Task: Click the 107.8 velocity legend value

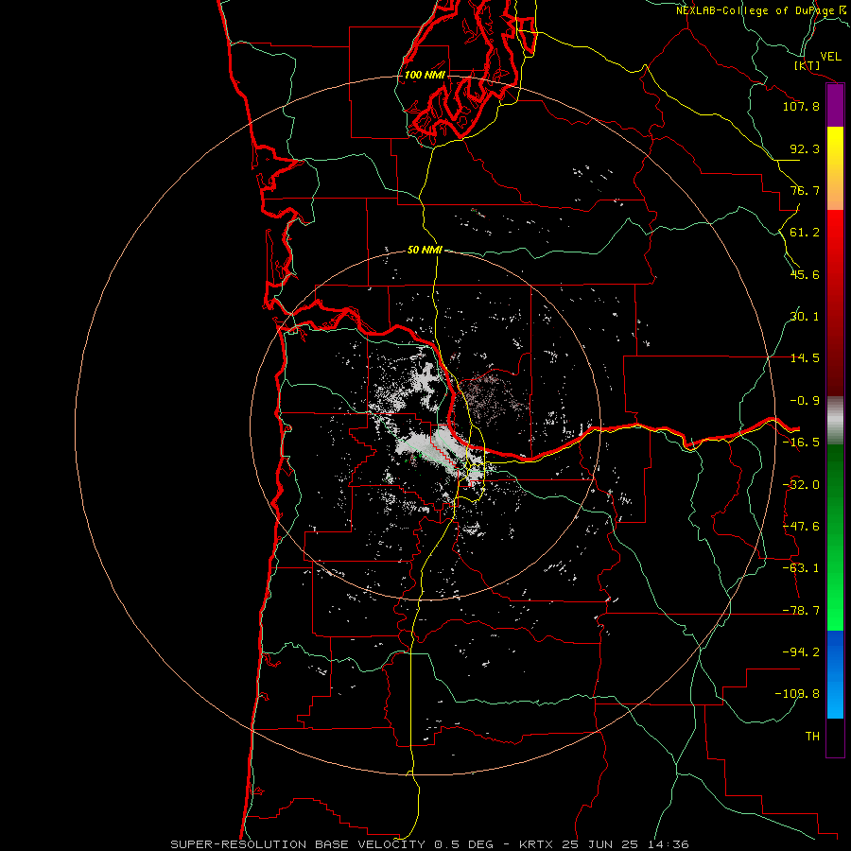Action: (x=801, y=106)
